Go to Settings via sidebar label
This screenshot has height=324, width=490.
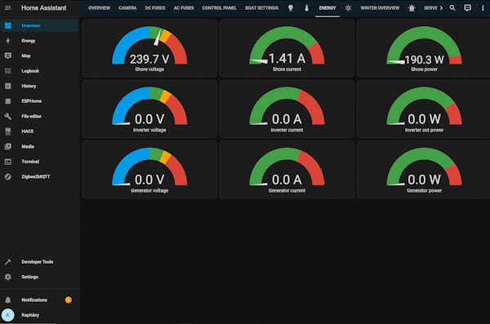(x=29, y=277)
